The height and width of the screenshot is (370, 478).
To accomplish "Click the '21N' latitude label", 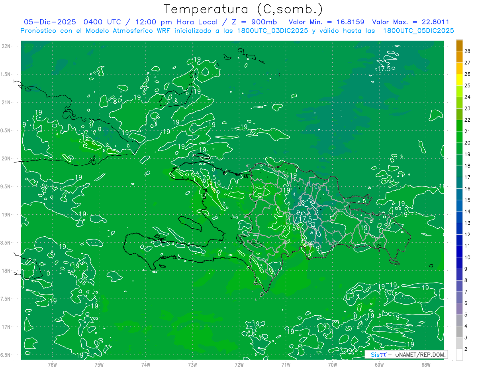I will tap(7, 102).
